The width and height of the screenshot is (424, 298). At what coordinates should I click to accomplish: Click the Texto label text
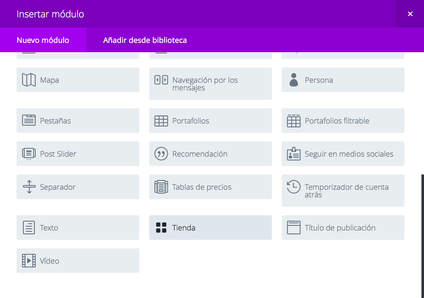click(x=49, y=228)
